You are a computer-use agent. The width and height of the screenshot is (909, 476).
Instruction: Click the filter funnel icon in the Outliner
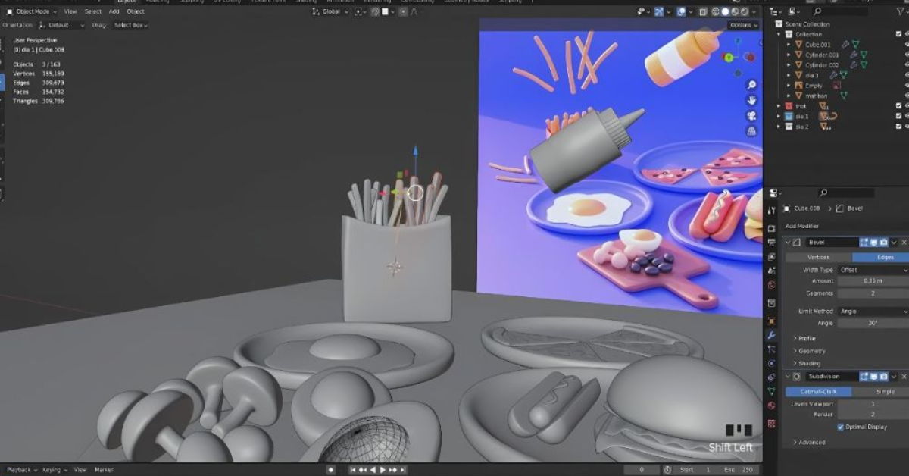899,11
